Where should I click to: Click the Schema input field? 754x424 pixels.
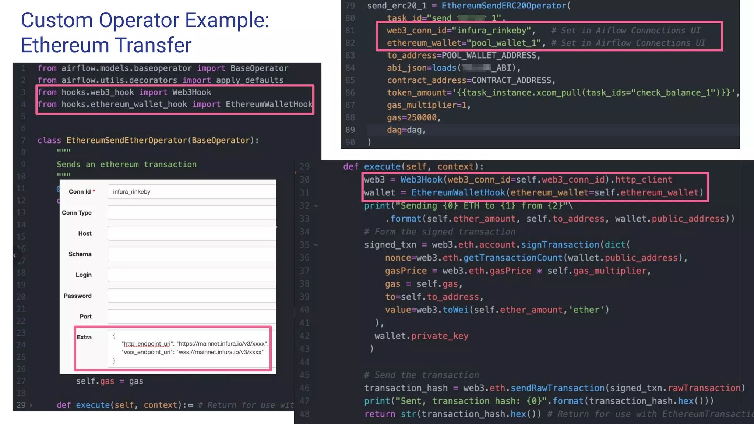click(192, 254)
